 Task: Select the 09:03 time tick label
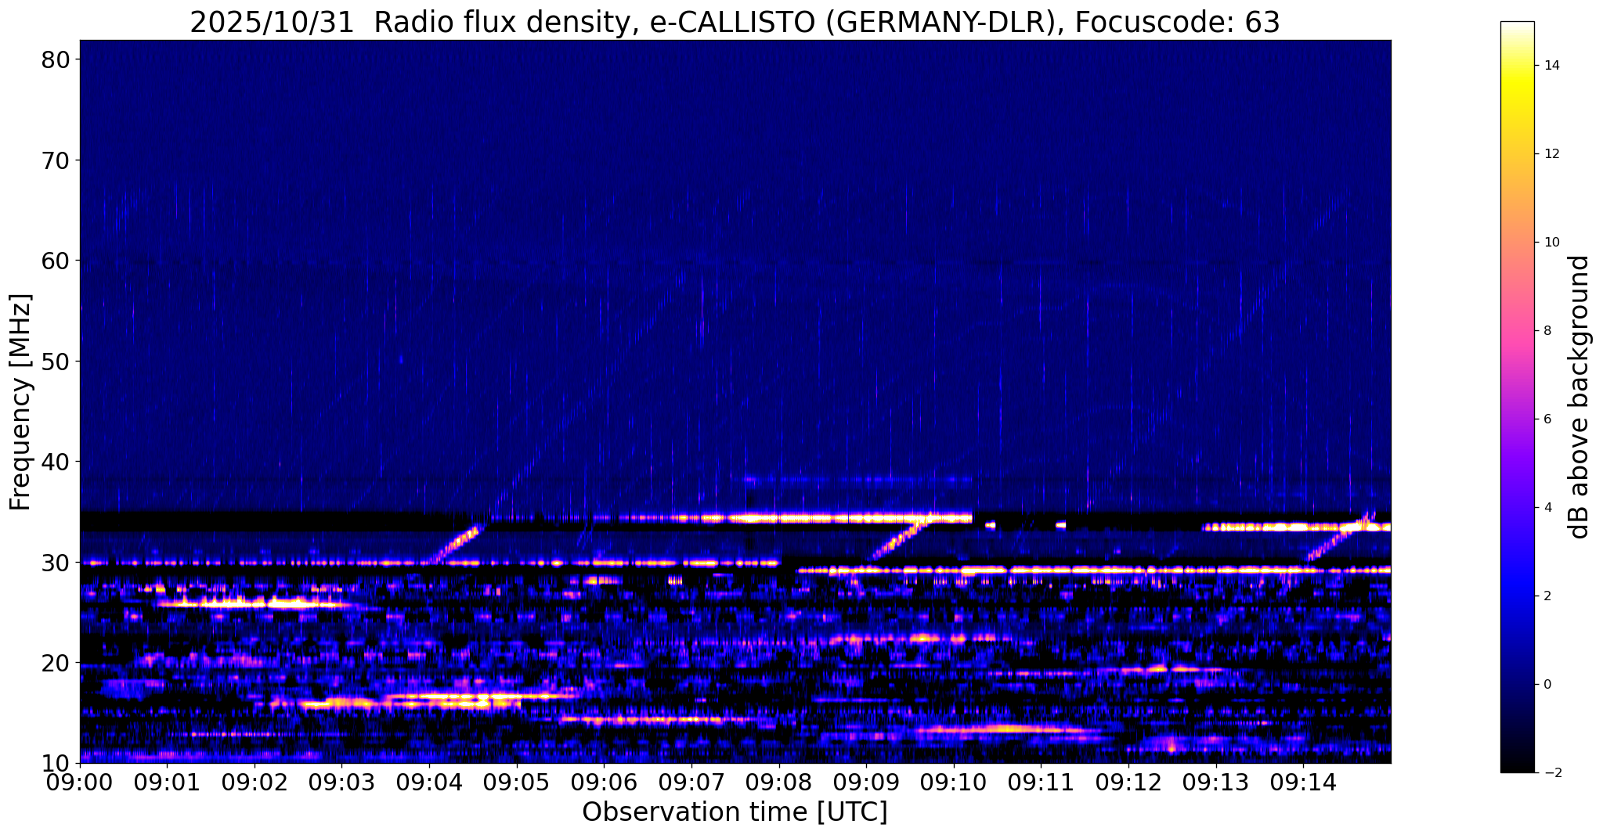pos(342,782)
